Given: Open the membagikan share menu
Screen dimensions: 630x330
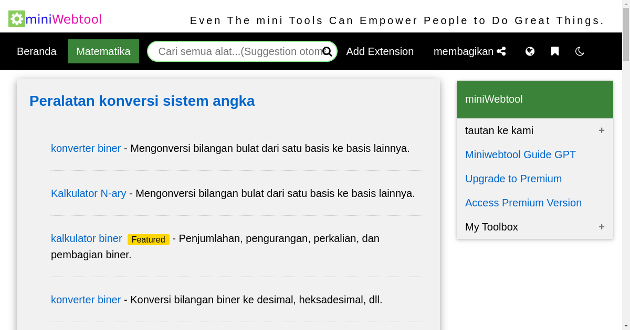Looking at the screenshot, I should tap(463, 51).
